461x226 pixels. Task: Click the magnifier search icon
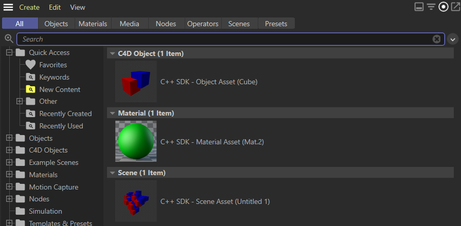tap(8, 39)
